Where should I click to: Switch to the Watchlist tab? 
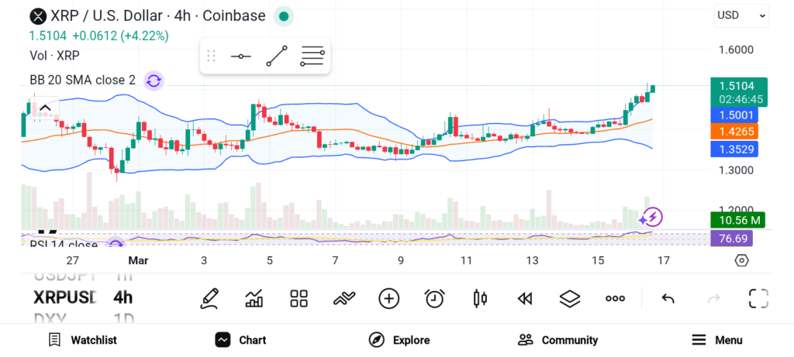[82, 340]
